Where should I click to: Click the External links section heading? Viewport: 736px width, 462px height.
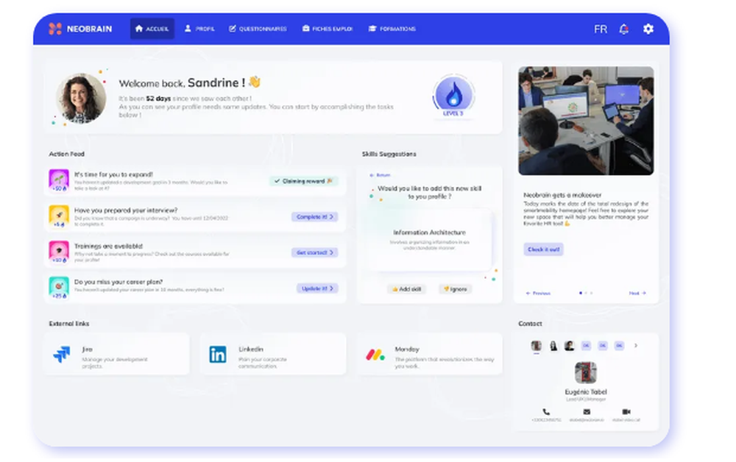coord(69,324)
